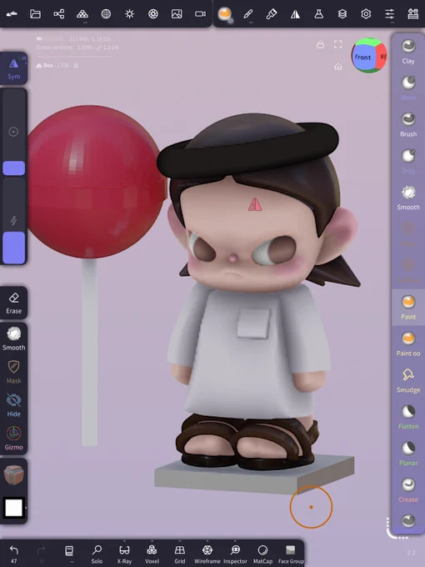Select the Smudge tool

pos(408,380)
